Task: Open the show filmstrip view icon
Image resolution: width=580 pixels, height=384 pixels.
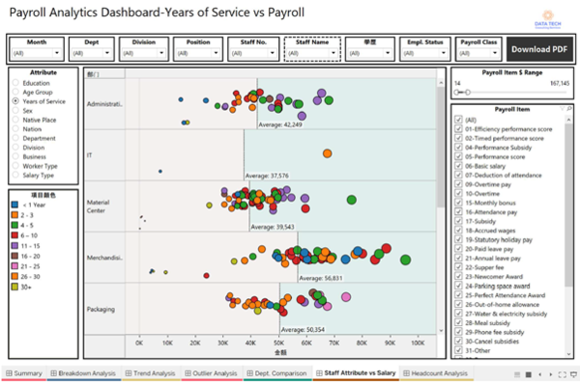Action: [517, 374]
